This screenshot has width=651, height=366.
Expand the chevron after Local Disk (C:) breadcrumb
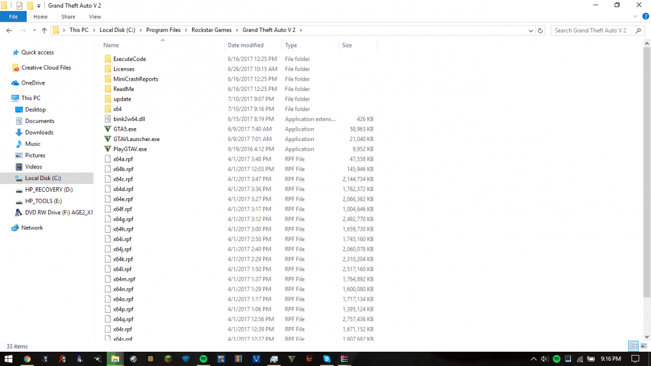(141, 30)
